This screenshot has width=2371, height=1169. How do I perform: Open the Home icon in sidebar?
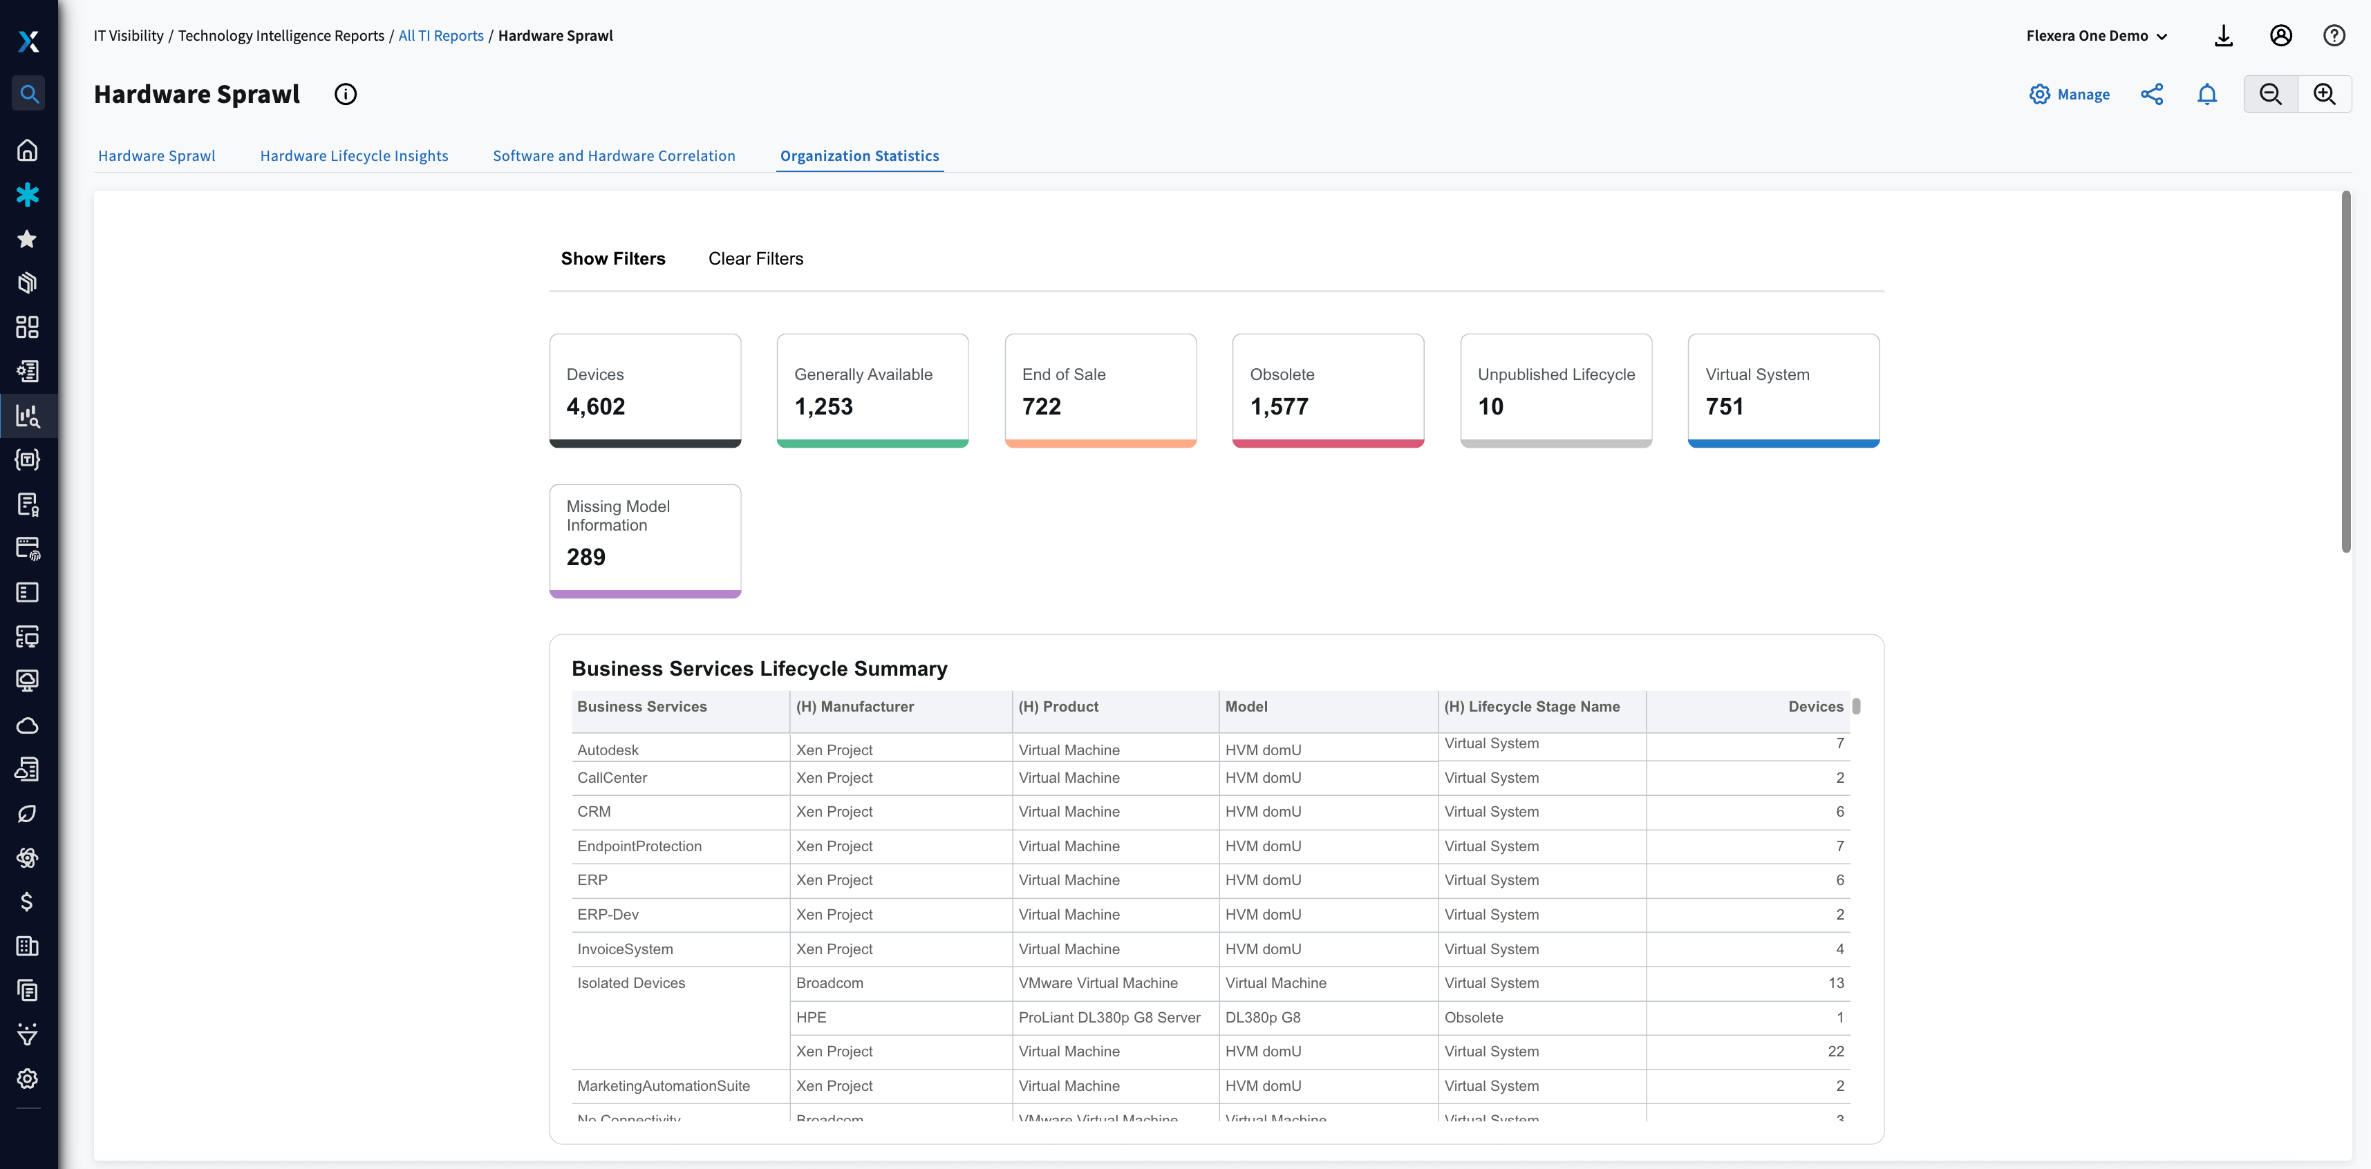[x=28, y=150]
